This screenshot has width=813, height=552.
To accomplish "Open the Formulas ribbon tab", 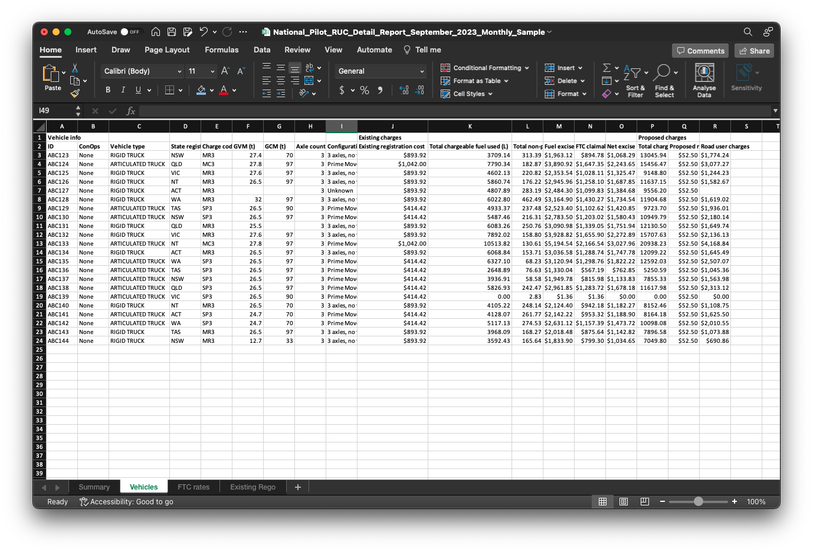I will pyautogui.click(x=221, y=50).
